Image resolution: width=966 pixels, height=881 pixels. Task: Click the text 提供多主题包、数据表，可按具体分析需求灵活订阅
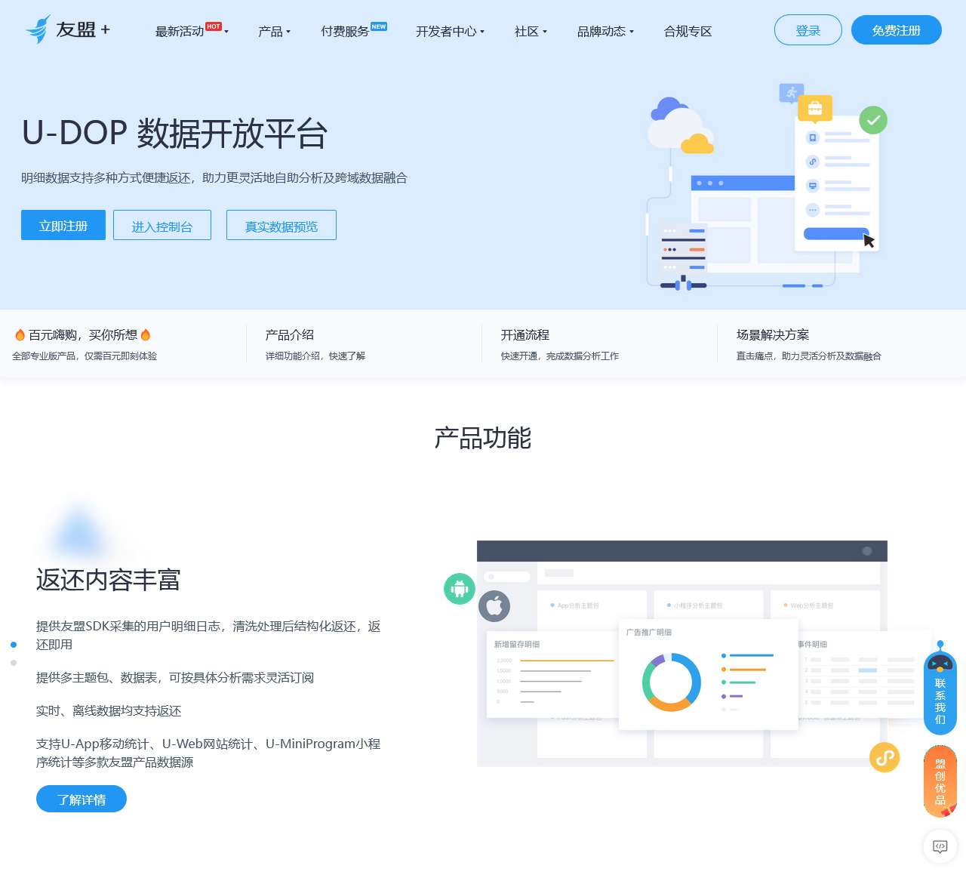click(175, 677)
